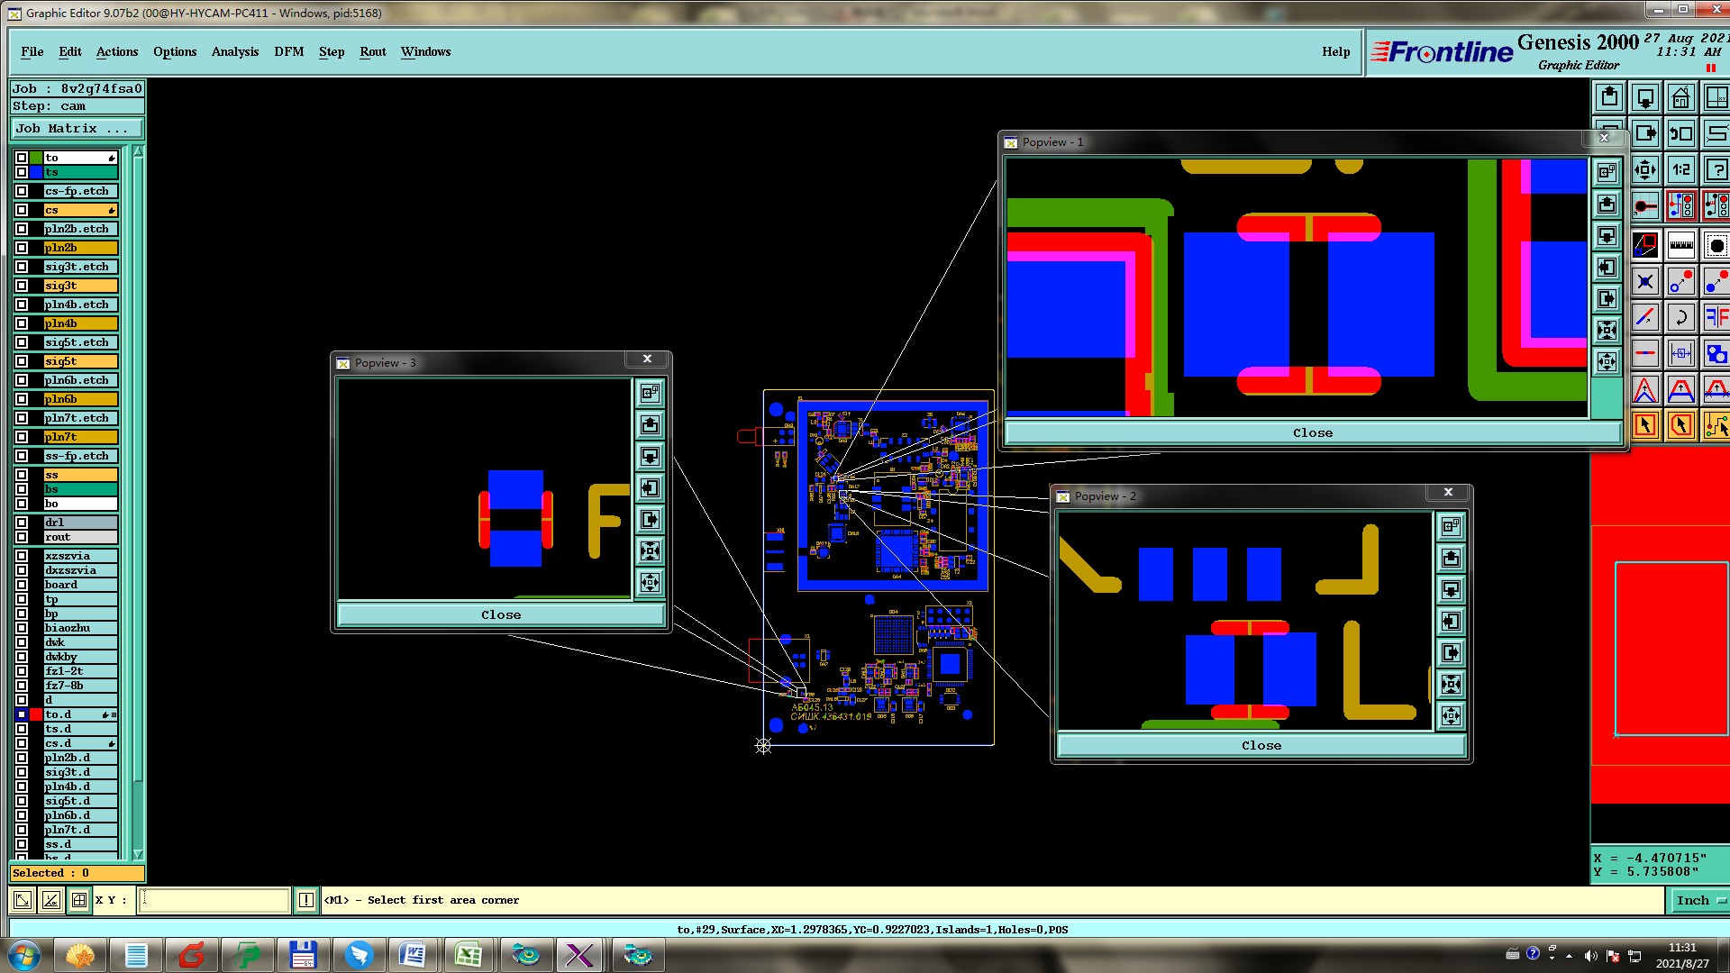The width and height of the screenshot is (1730, 973).
Task: Toggle checkbox for the drl layer
Action: click(22, 523)
